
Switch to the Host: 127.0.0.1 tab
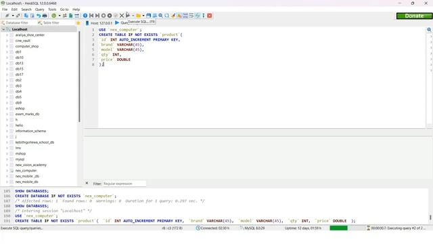99,23
